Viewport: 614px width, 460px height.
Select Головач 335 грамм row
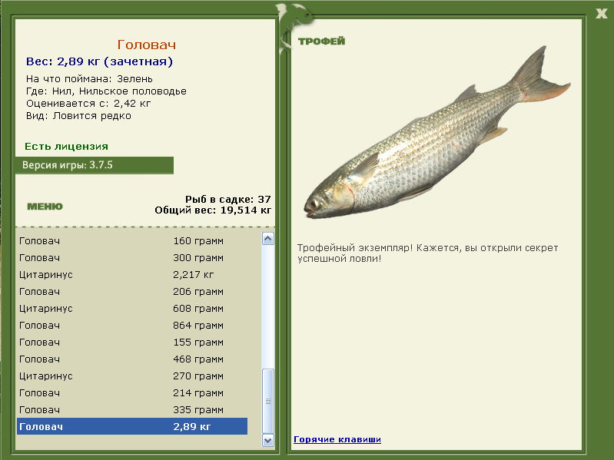[132, 409]
